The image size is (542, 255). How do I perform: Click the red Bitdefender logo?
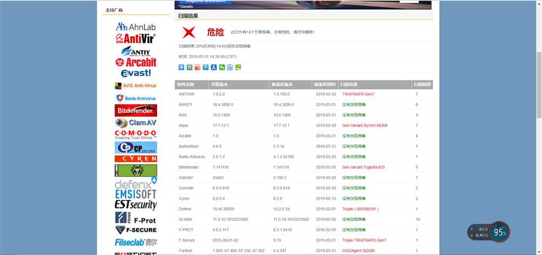(x=136, y=111)
